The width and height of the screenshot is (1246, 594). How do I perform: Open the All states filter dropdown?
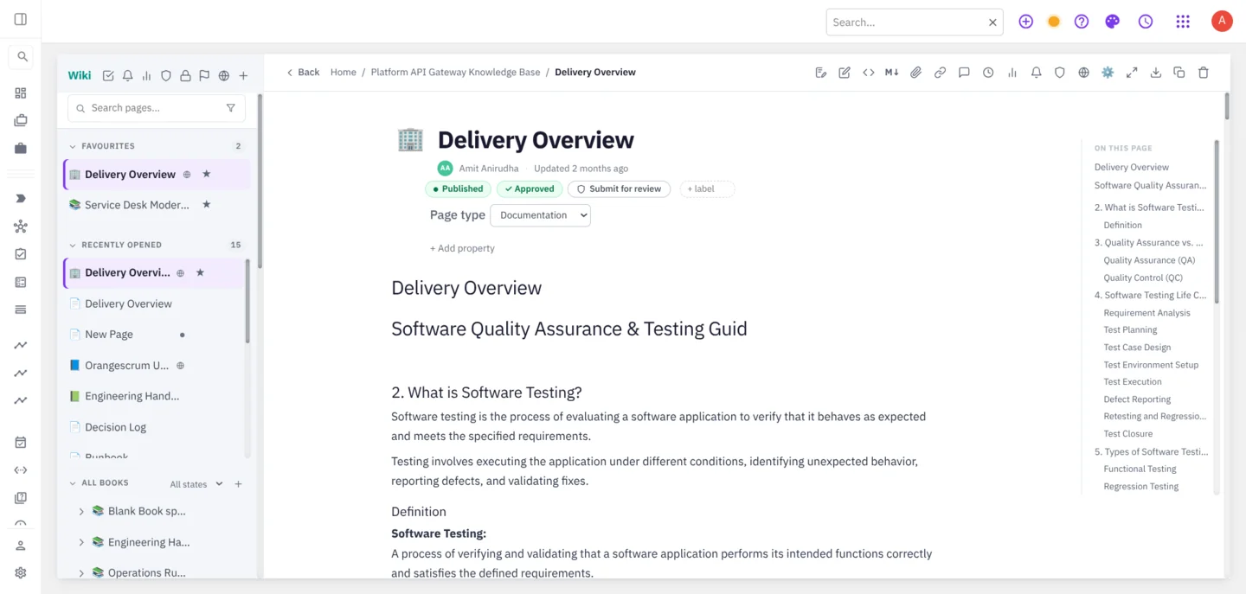196,484
